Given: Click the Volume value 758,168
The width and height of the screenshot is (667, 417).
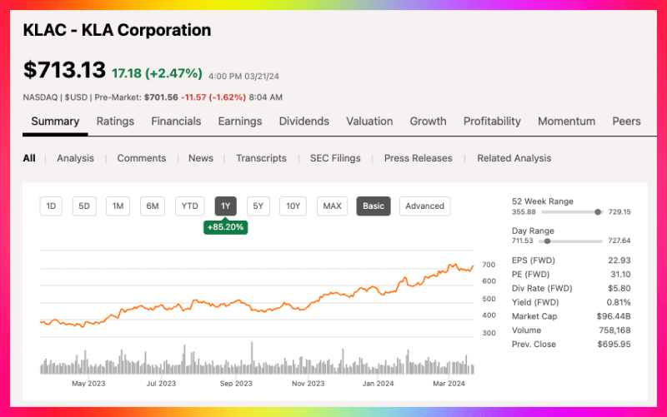Looking at the screenshot, I should click(614, 330).
